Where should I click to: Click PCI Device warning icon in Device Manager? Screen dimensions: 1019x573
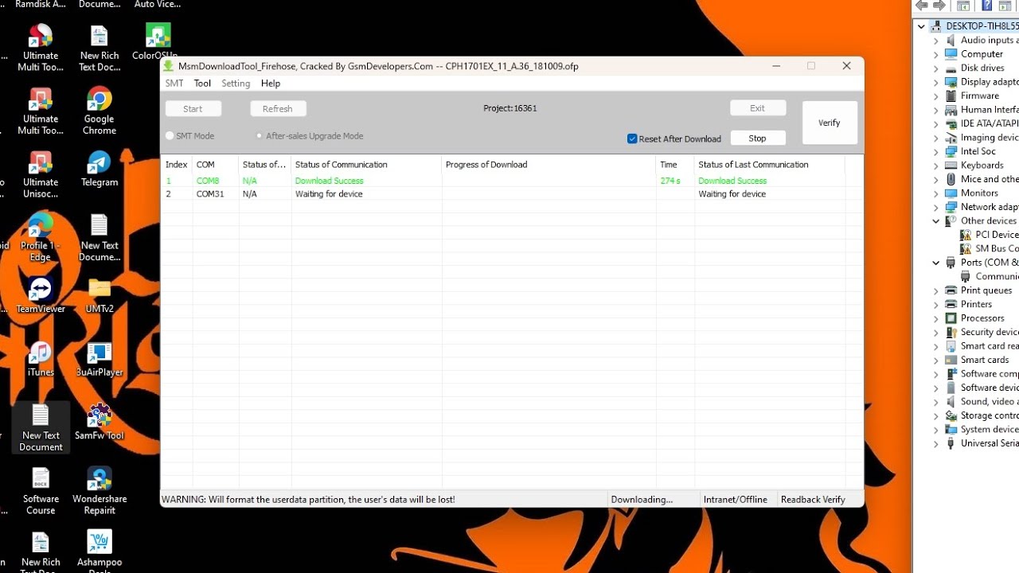pyautogui.click(x=966, y=235)
